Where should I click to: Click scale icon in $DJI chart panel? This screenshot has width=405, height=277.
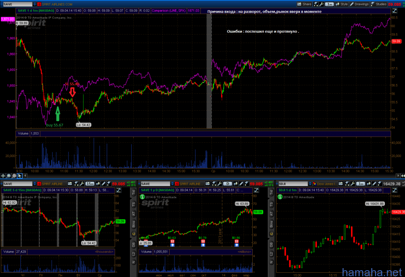pos(394,190)
